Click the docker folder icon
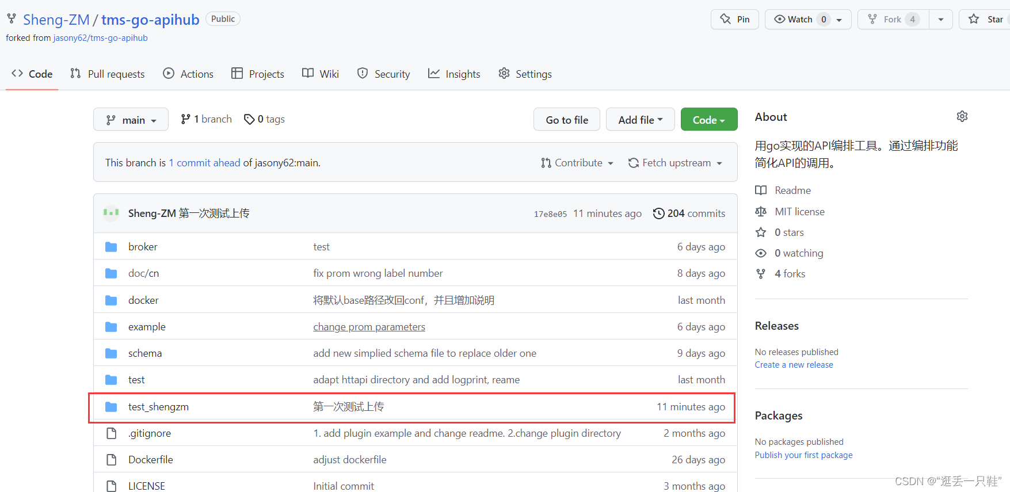This screenshot has height=492, width=1010. pyautogui.click(x=111, y=300)
